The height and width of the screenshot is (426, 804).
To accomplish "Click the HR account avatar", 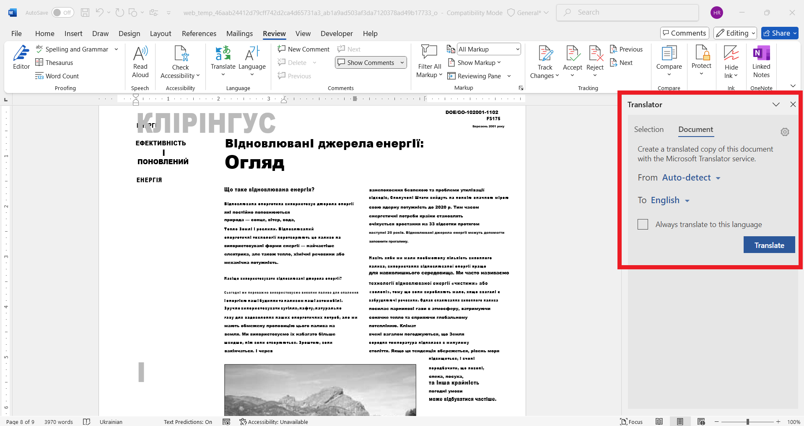I will click(717, 13).
